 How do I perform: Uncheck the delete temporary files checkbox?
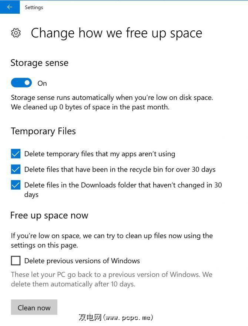point(16,154)
